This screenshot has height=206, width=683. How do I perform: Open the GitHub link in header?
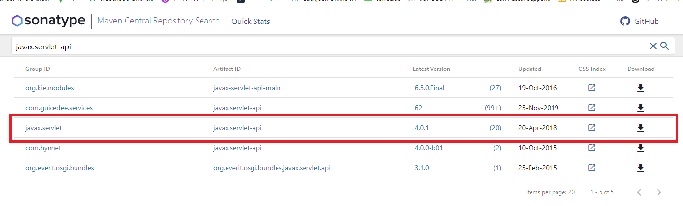tap(639, 21)
